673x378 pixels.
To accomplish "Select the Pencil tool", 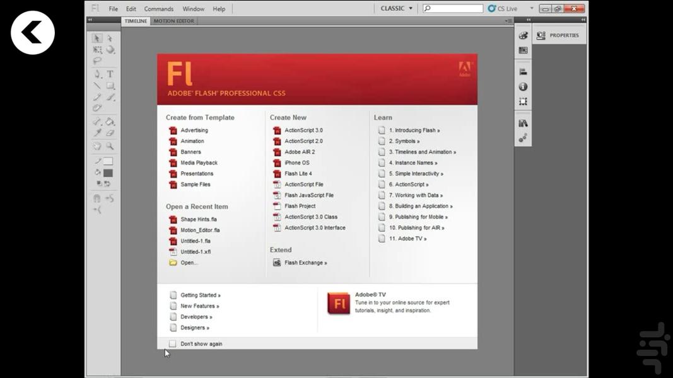I will click(x=97, y=97).
